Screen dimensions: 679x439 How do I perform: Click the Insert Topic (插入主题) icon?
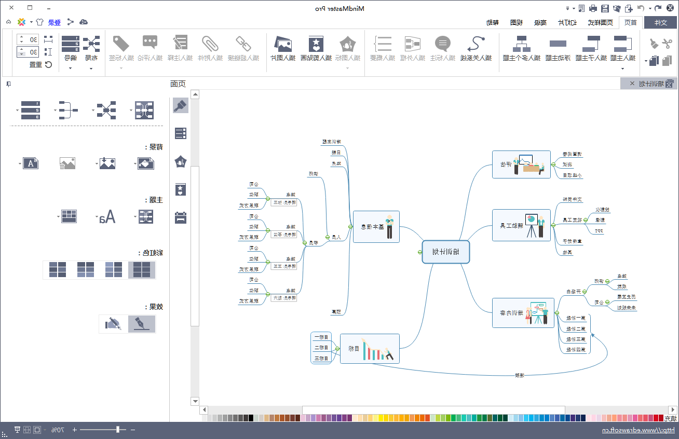tap(622, 43)
